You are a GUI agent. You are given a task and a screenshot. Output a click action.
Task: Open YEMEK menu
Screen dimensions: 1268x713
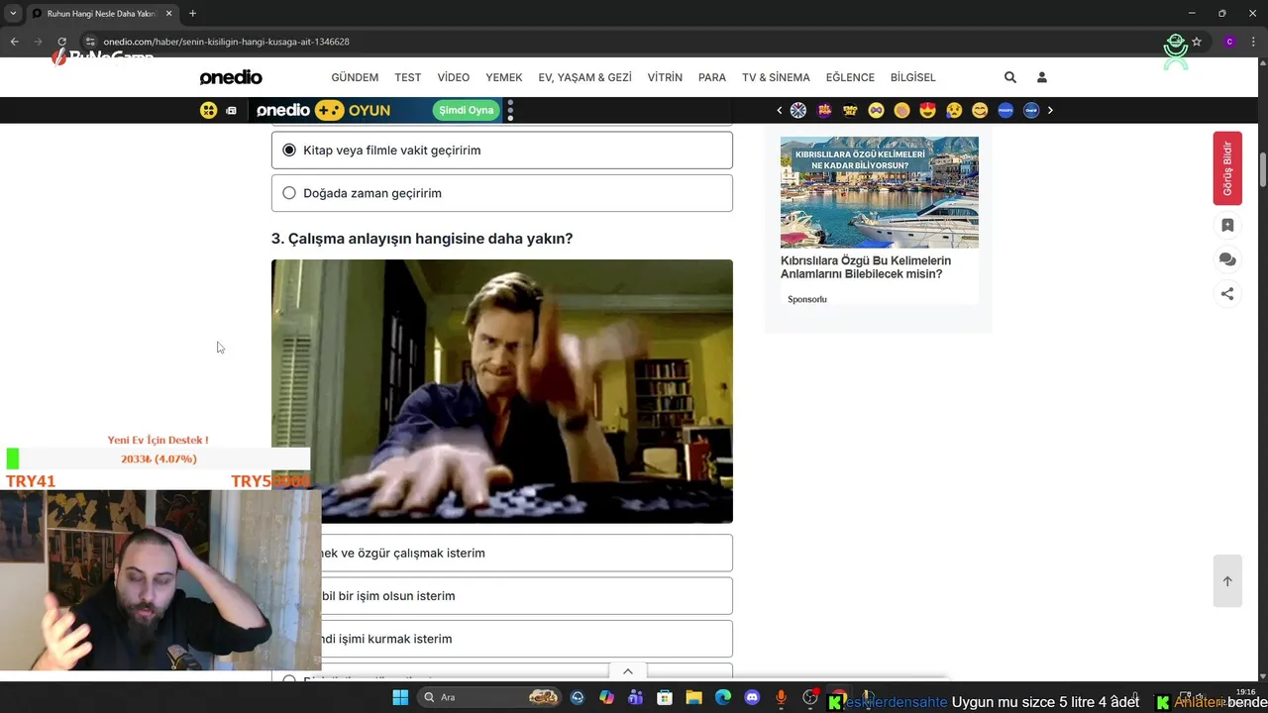pyautogui.click(x=504, y=77)
